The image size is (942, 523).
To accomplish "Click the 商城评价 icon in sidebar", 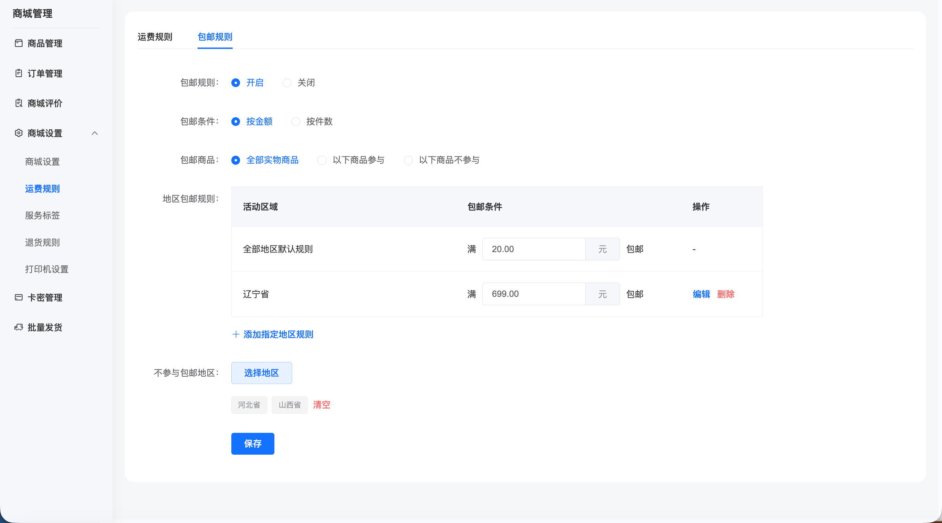I will click(x=19, y=103).
